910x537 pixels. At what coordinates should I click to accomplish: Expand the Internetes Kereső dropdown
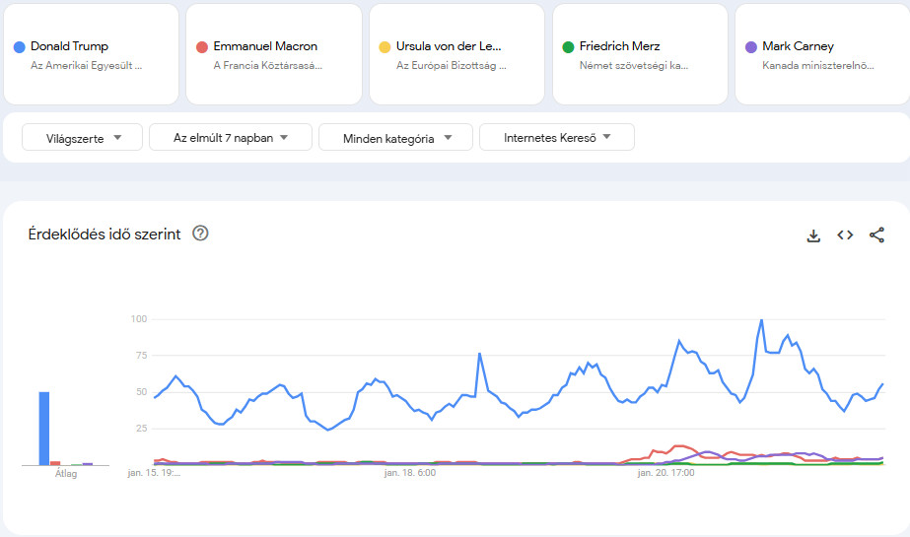coord(557,138)
